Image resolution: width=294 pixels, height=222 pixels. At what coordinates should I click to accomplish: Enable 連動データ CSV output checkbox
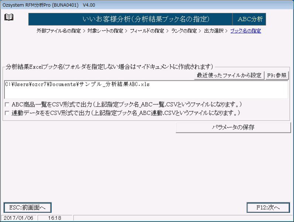tap(7, 113)
